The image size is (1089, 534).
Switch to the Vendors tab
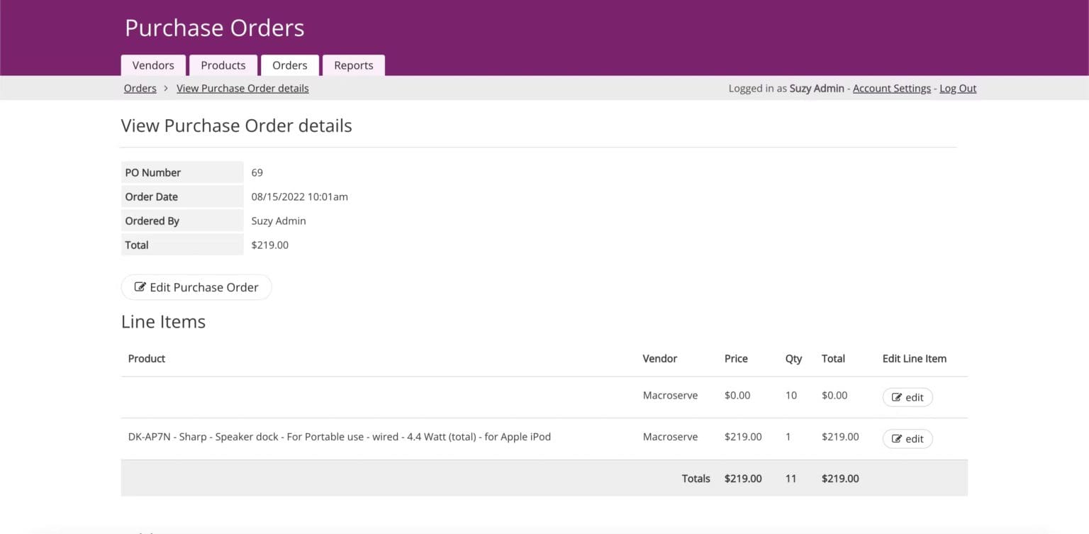[152, 65]
